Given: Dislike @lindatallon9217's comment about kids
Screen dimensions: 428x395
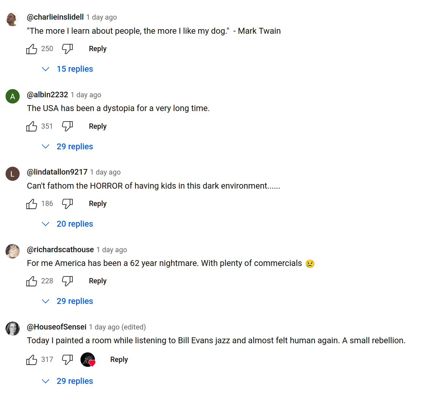Looking at the screenshot, I should pos(67,204).
